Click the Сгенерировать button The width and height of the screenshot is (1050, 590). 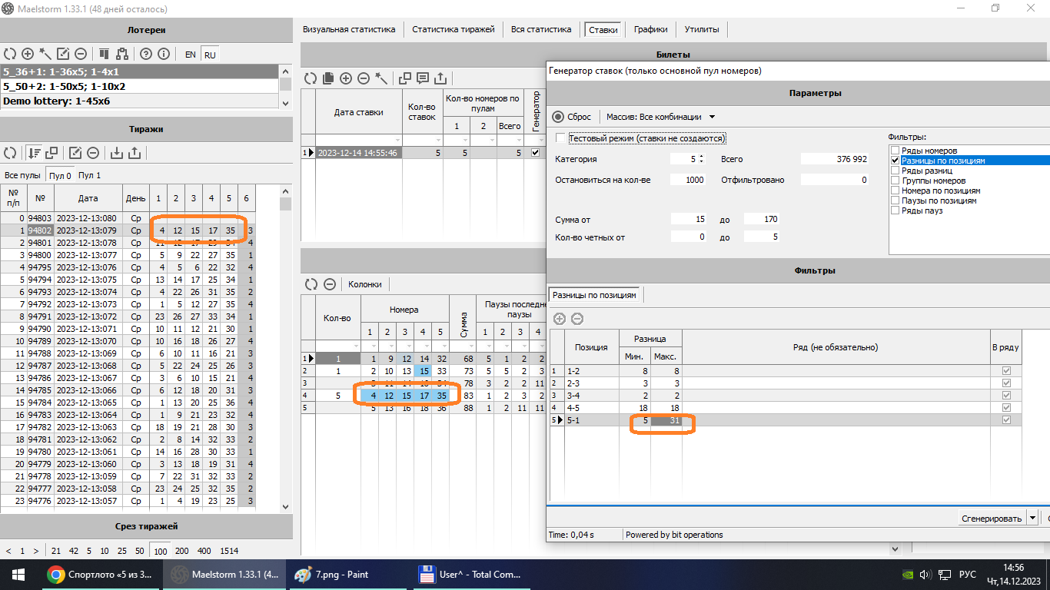(992, 519)
